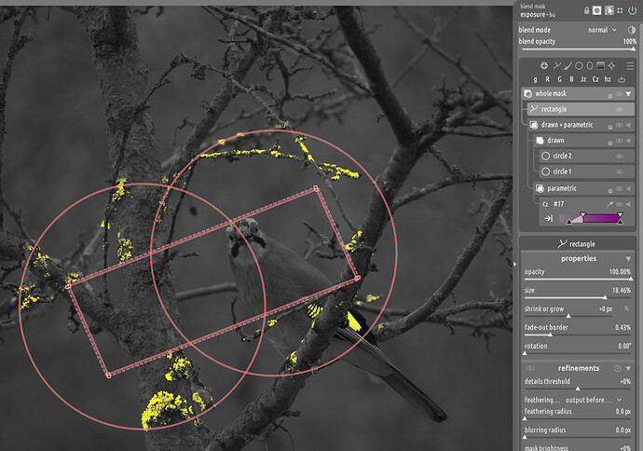
Task: Click the lock icon in exposure header
Action: [x=587, y=10]
